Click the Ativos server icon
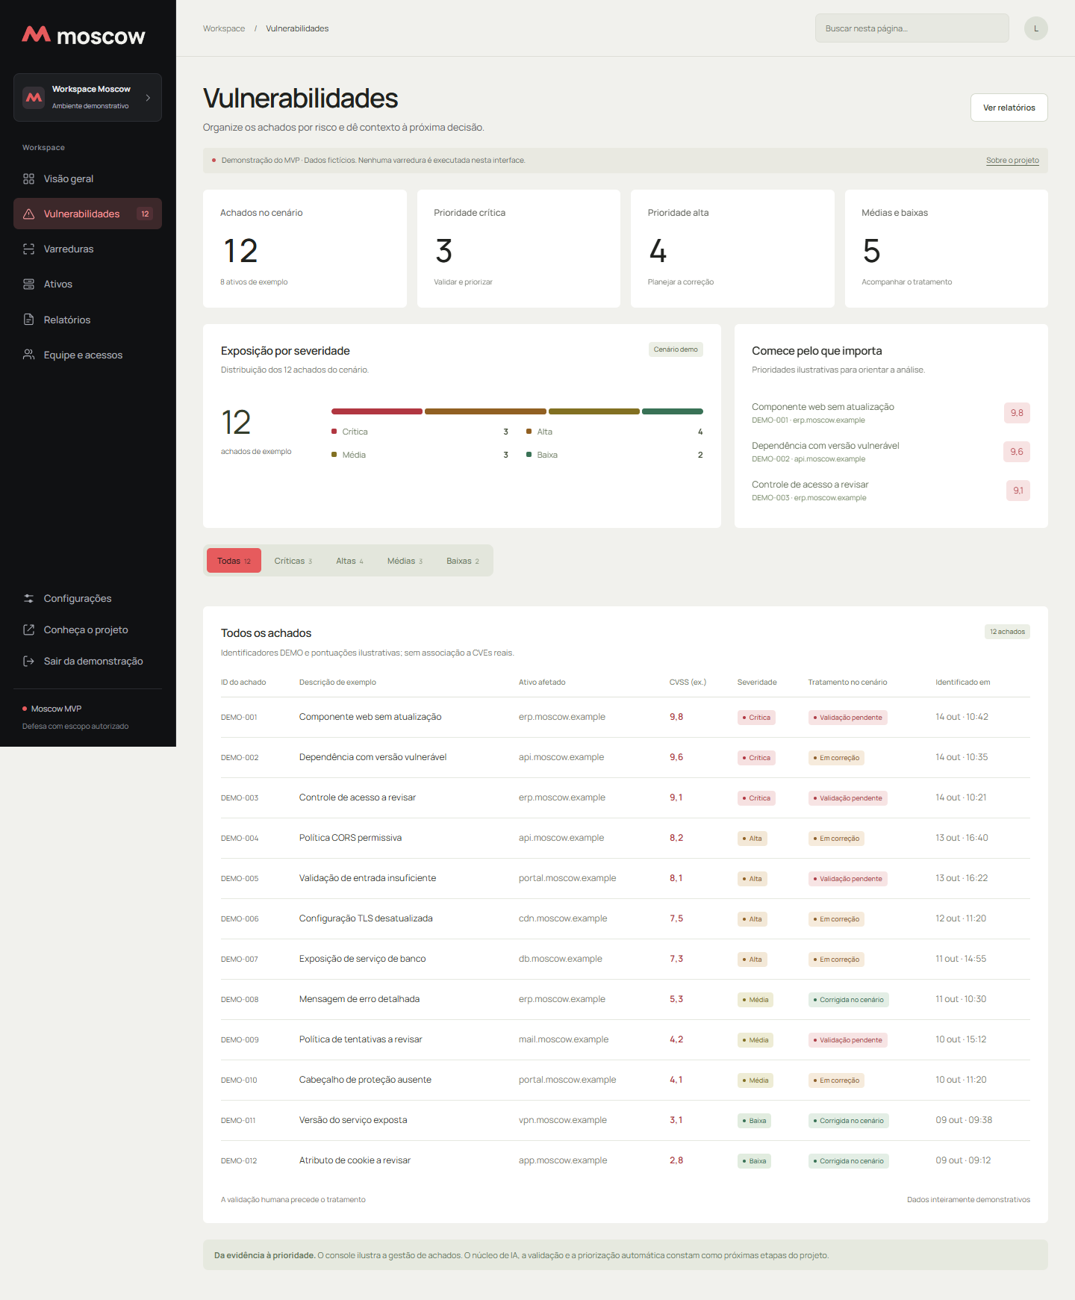Viewport: 1075px width, 1300px height. 28,284
